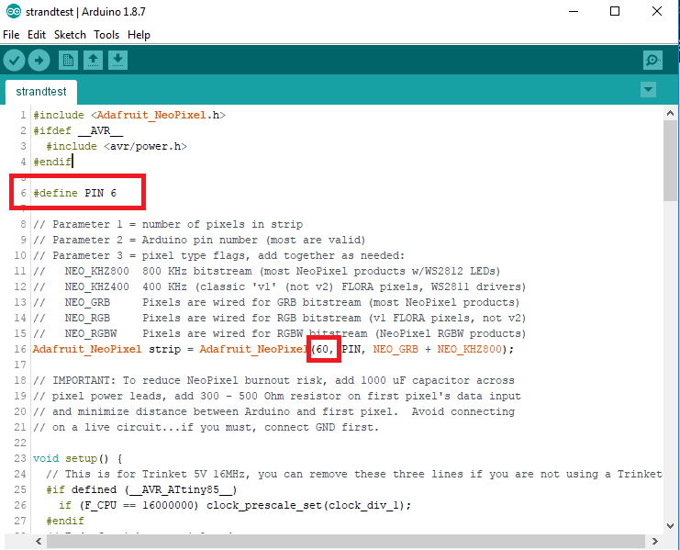The height and width of the screenshot is (550, 680).
Task: Open the Edit menu
Action: coord(37,35)
